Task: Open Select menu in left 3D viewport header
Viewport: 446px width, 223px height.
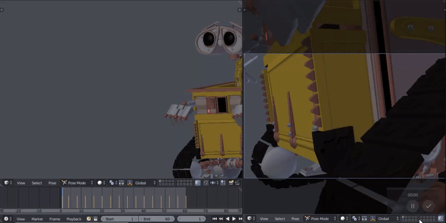Action: pyautogui.click(x=37, y=183)
